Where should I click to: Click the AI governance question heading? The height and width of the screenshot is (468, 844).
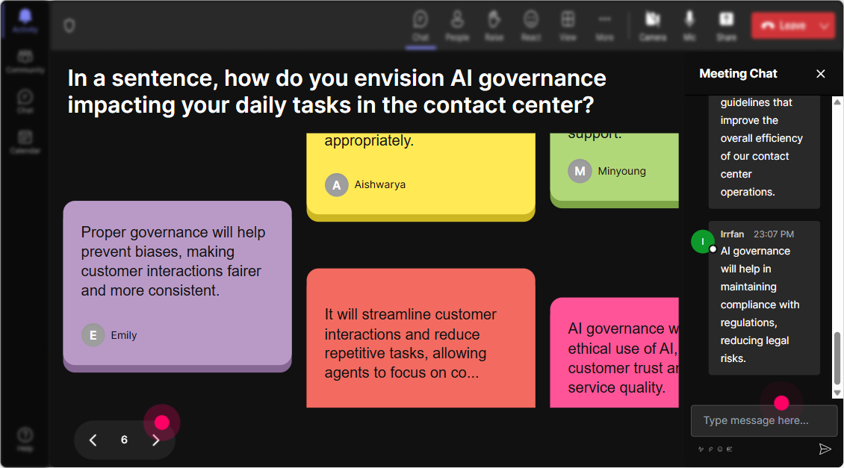click(x=337, y=92)
